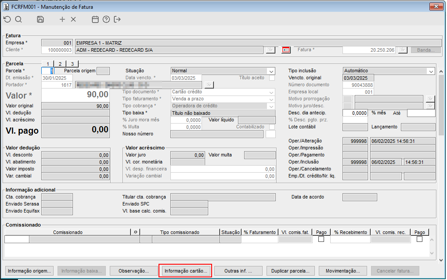Click the Movimentação... button

point(342,271)
